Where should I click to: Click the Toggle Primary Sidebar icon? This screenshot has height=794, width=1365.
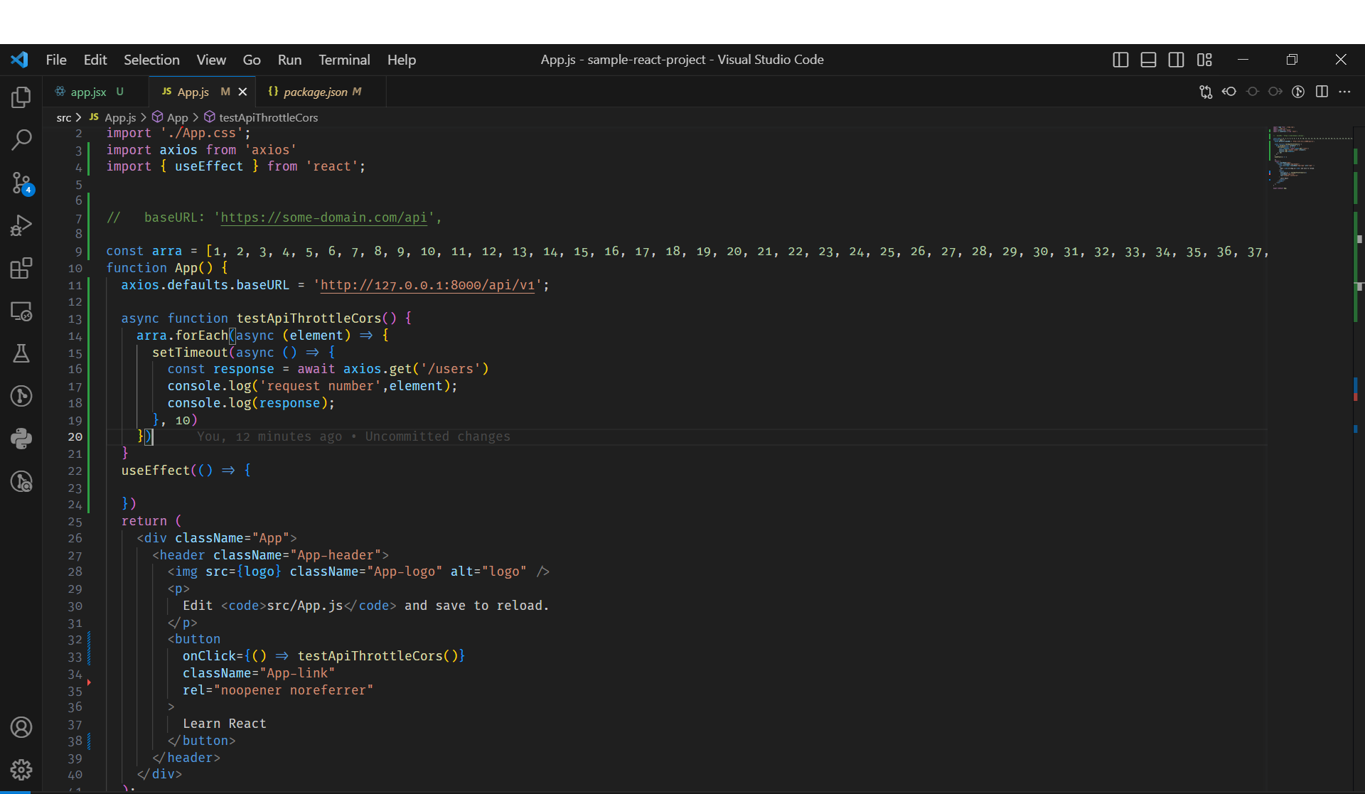coord(1120,60)
